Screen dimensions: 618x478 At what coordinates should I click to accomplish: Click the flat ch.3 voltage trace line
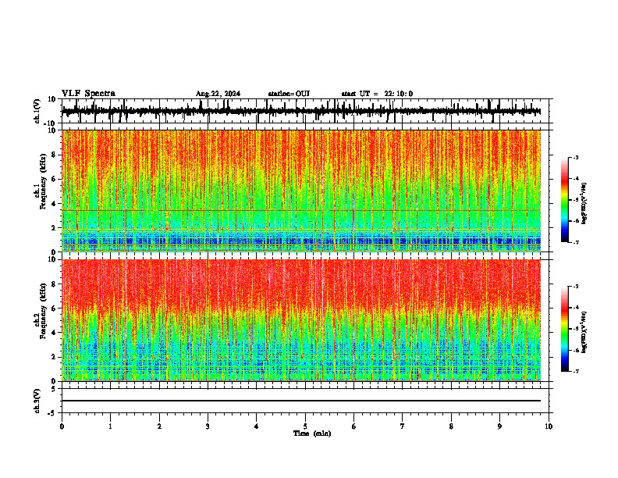(301, 401)
